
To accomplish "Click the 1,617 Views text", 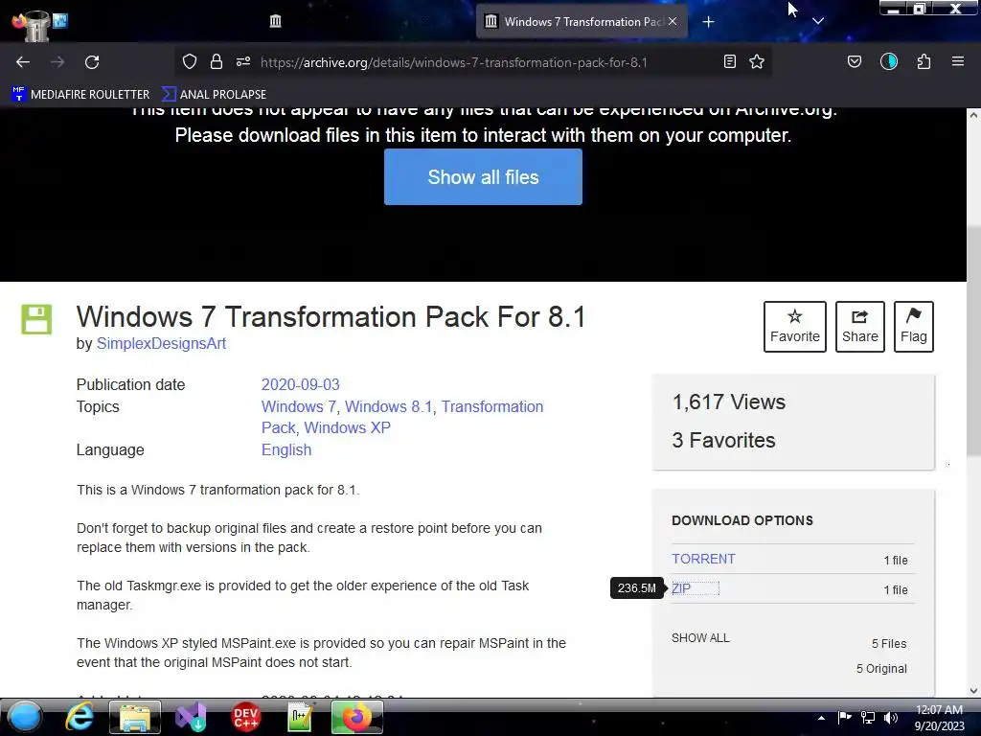I will 729,402.
